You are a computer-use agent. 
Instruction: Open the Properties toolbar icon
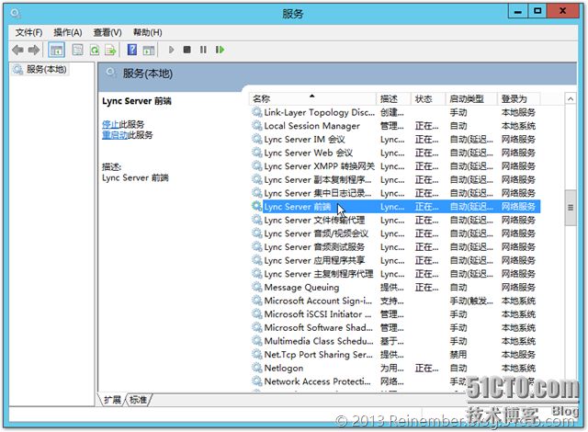tap(77, 50)
